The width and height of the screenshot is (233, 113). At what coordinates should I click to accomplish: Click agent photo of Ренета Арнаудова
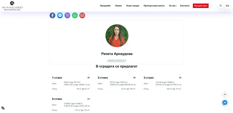tap(117, 36)
